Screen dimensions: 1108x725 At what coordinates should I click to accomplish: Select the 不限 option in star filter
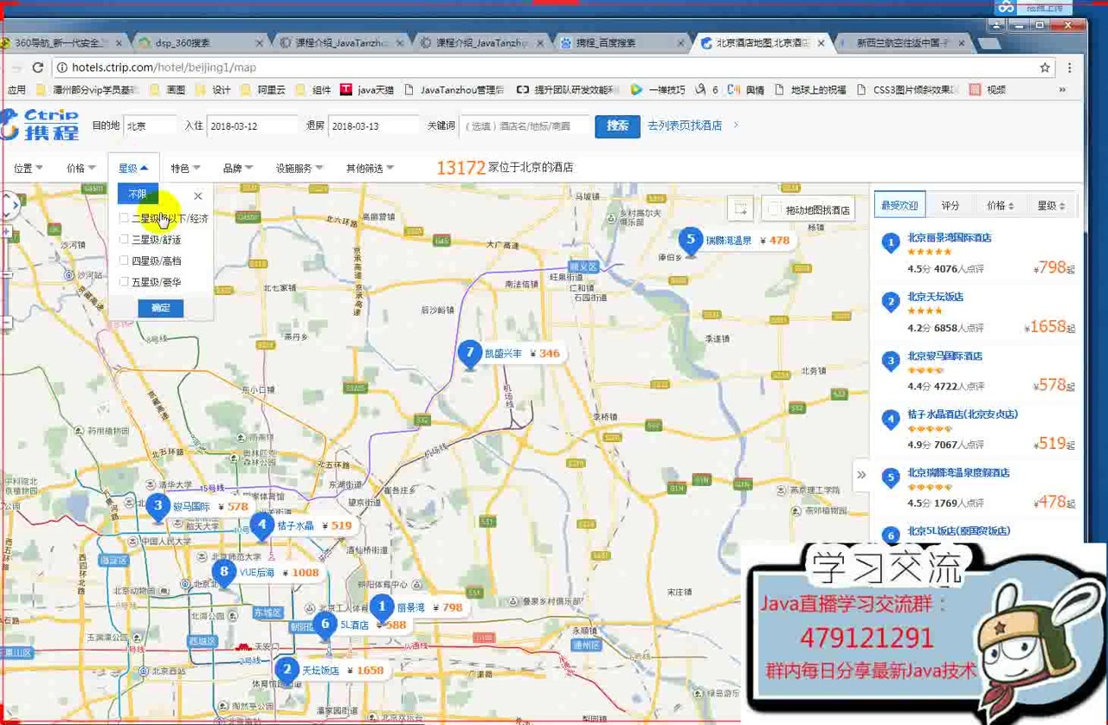tap(138, 195)
